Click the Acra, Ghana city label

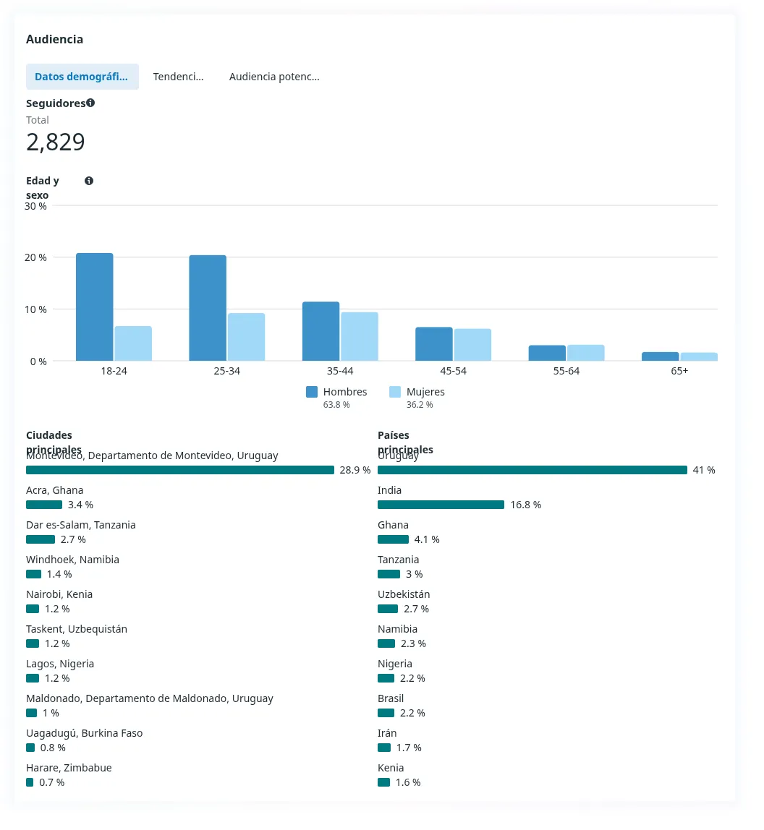(x=55, y=490)
